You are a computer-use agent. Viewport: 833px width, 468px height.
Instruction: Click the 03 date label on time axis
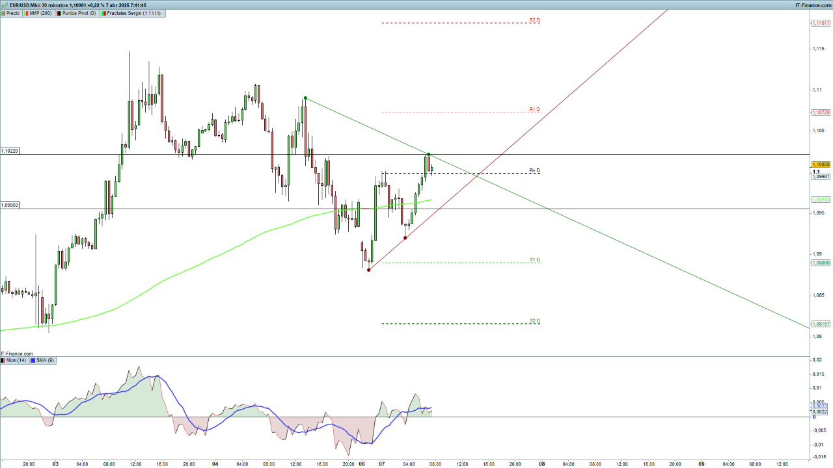pos(55,464)
